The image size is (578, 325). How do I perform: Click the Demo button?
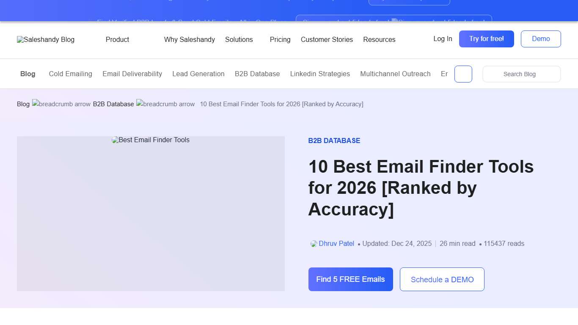[541, 39]
